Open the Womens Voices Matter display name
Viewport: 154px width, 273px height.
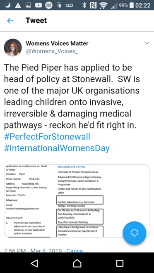tap(57, 43)
